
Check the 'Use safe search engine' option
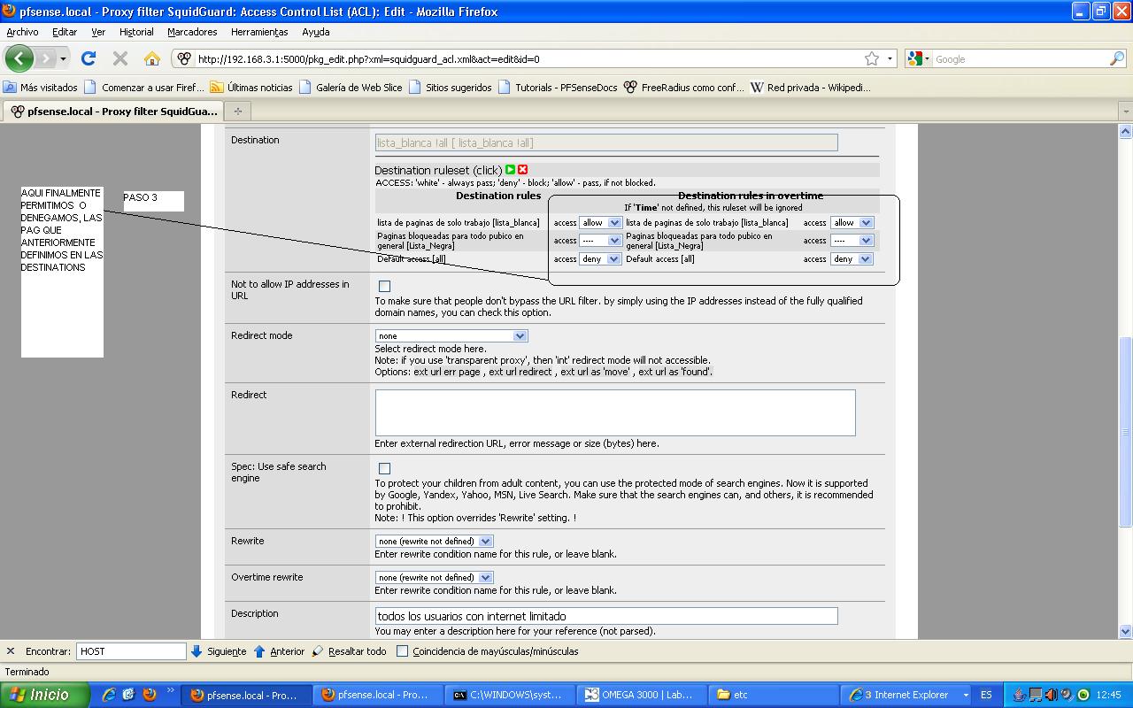tap(384, 468)
